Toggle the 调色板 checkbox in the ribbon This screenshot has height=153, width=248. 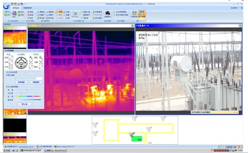tap(81, 18)
